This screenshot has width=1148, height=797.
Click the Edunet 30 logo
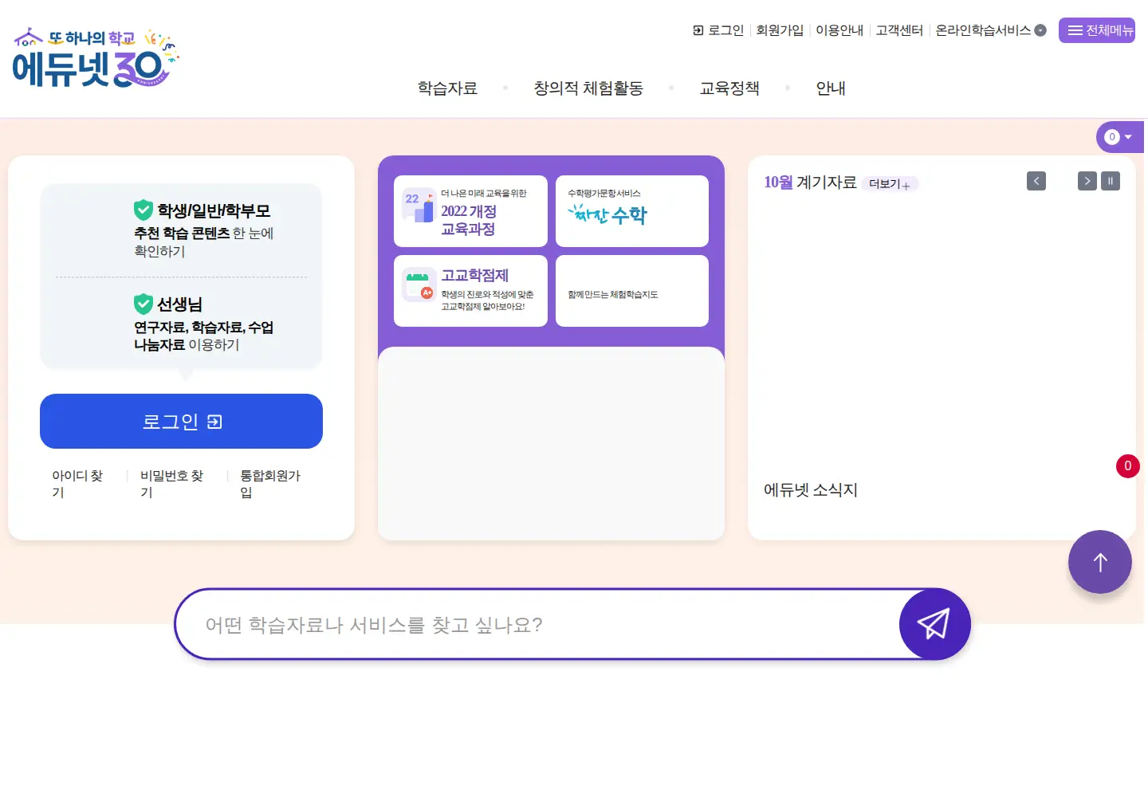tap(96, 57)
